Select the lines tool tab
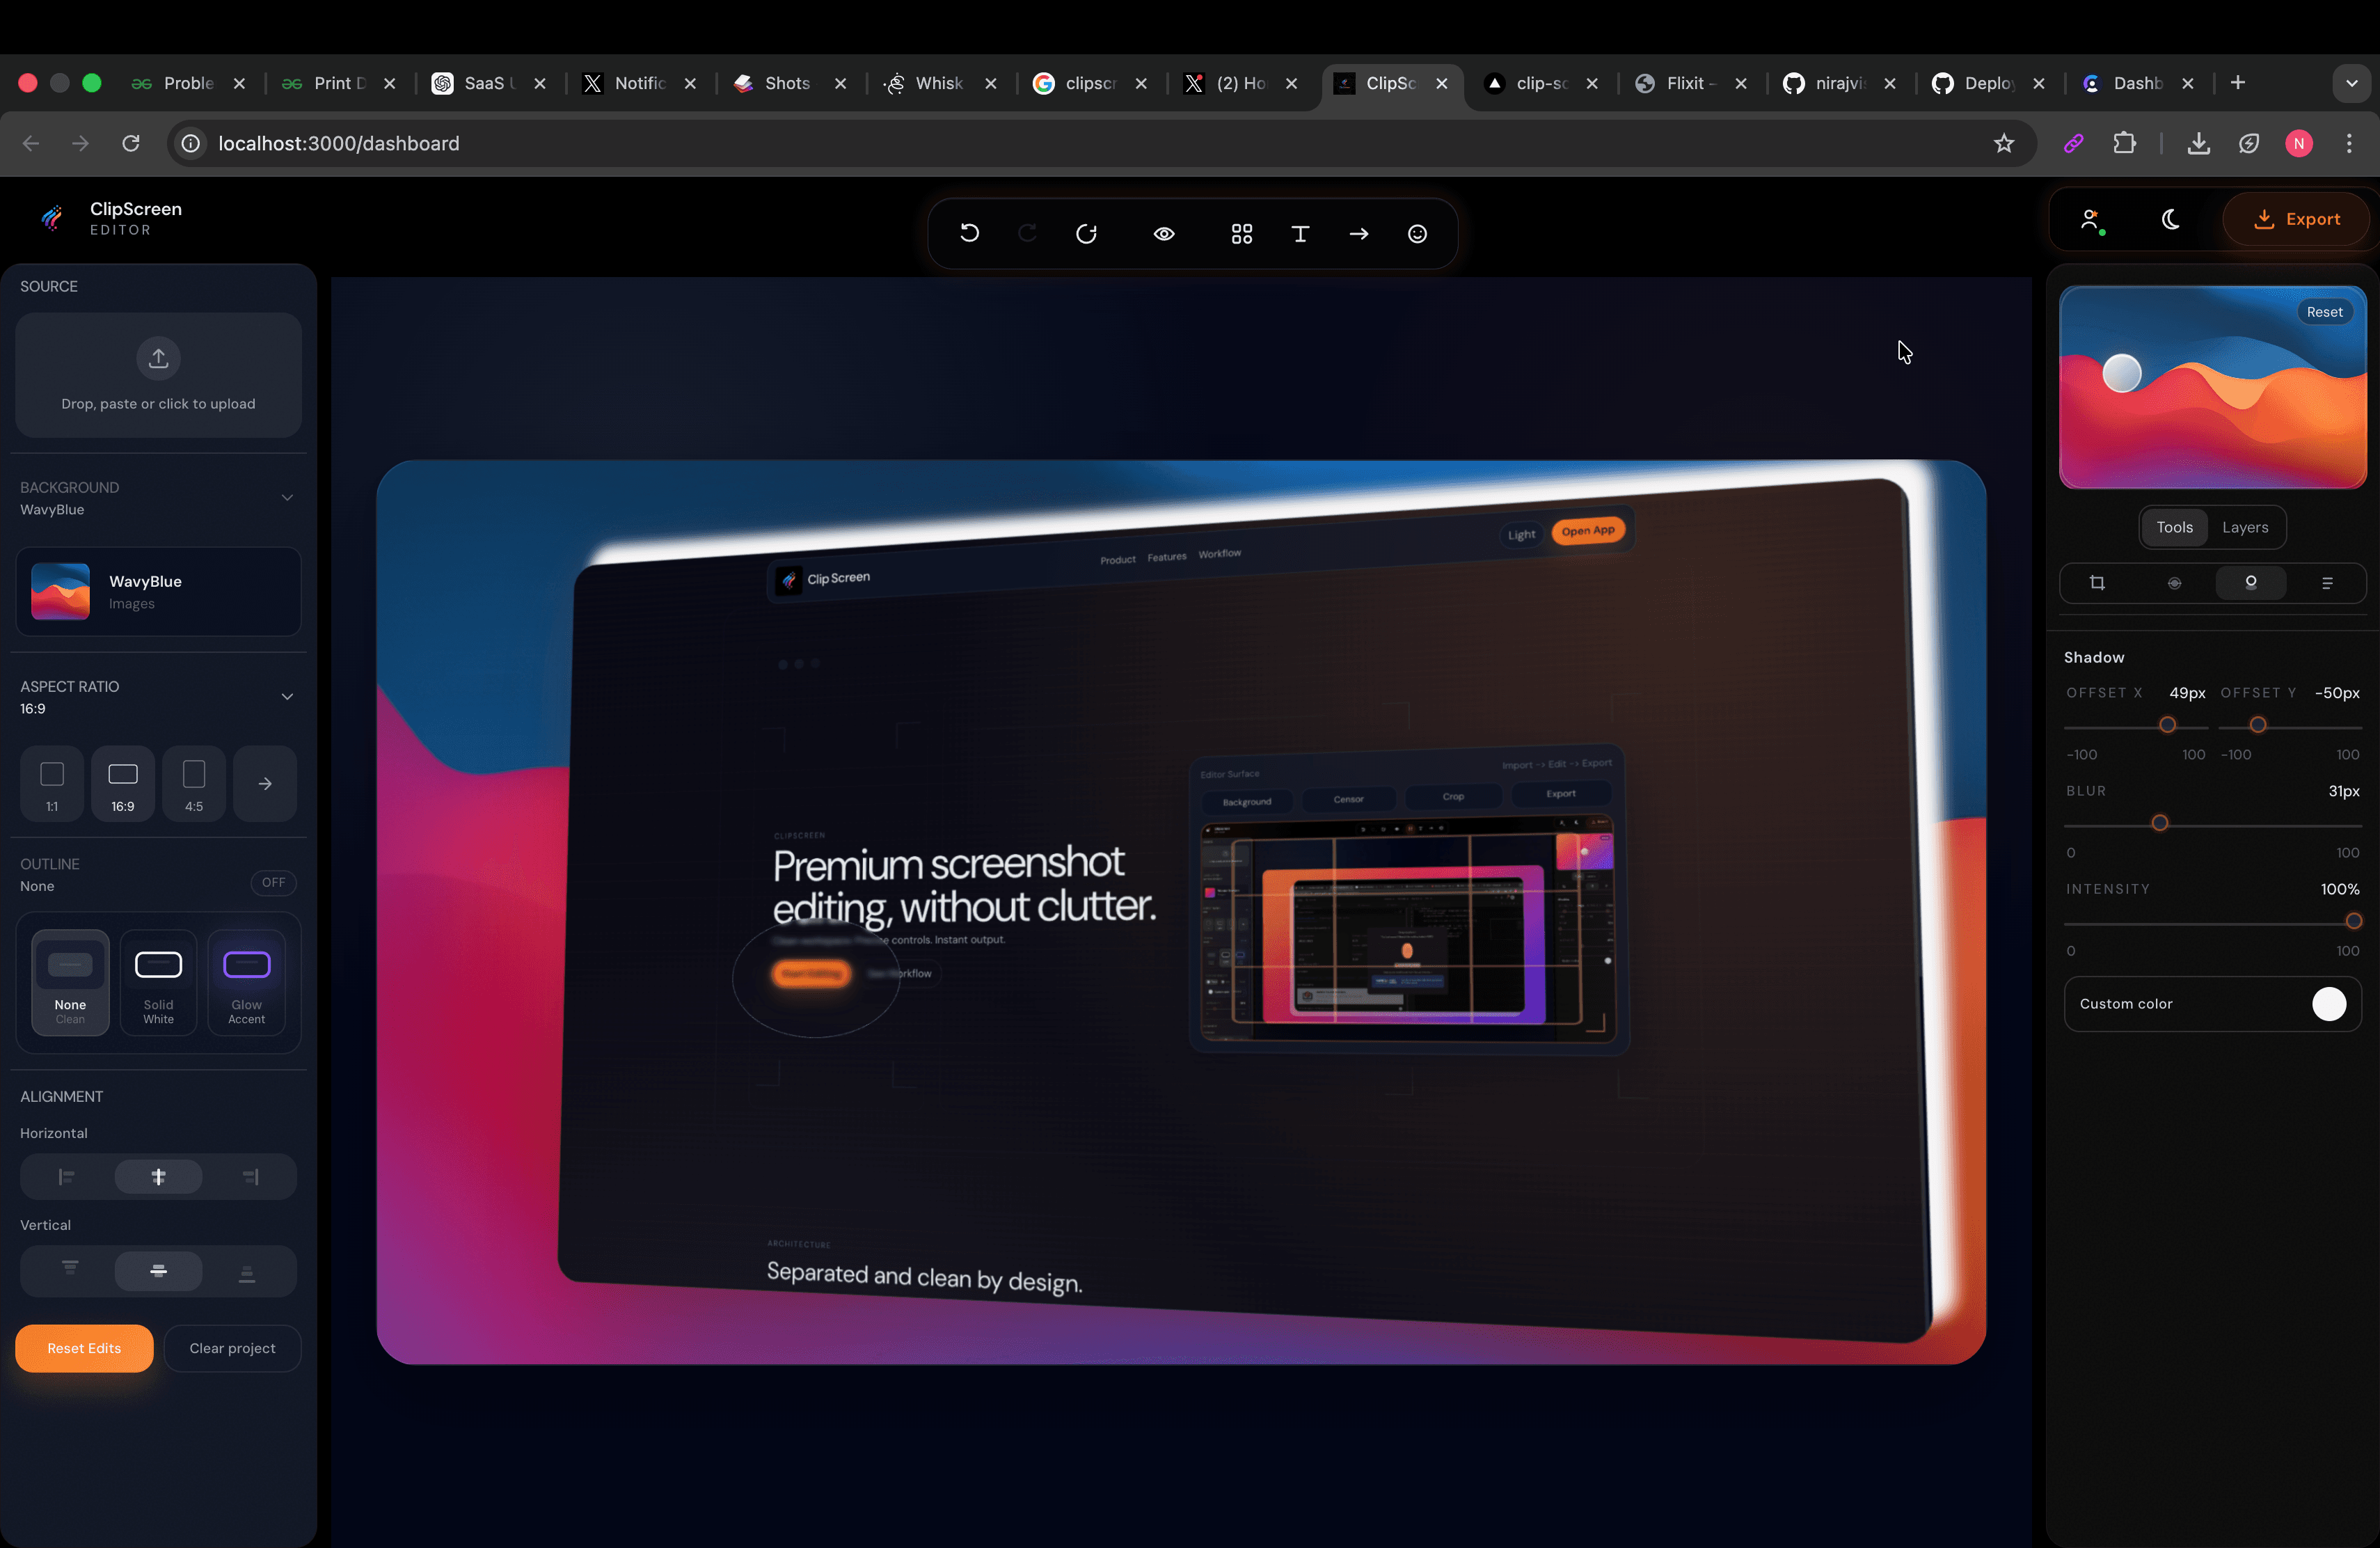The width and height of the screenshot is (2380, 1548). click(x=2327, y=583)
